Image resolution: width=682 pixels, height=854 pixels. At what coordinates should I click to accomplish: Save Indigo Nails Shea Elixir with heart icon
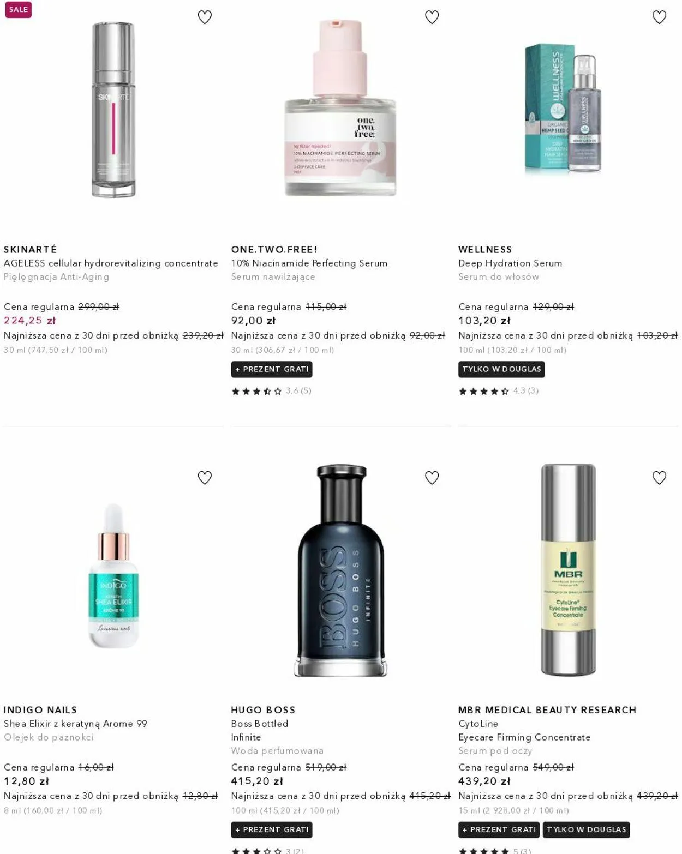205,478
